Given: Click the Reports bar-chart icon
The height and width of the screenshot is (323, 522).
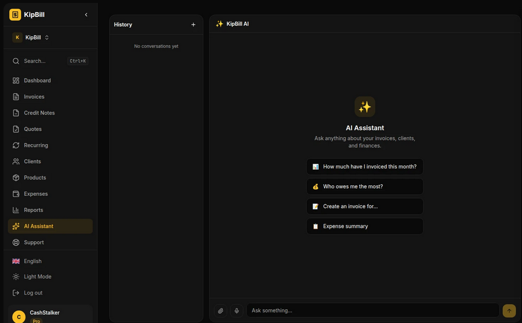Looking at the screenshot, I should point(16,210).
